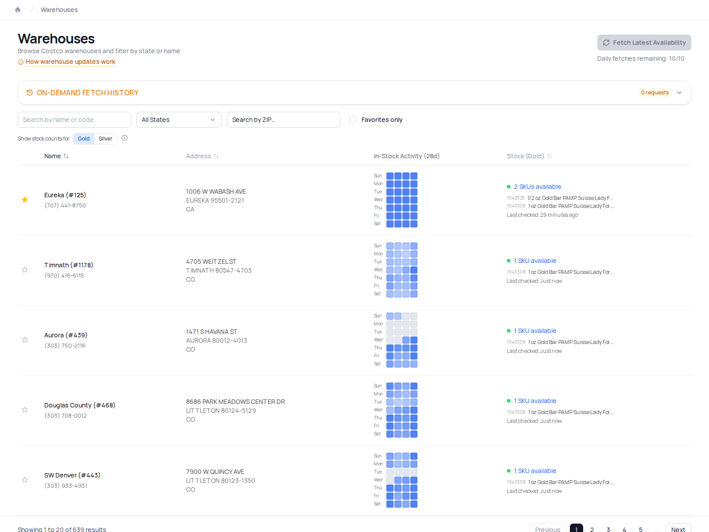Click address '1471 S HAVANA ST'

pyautogui.click(x=212, y=332)
